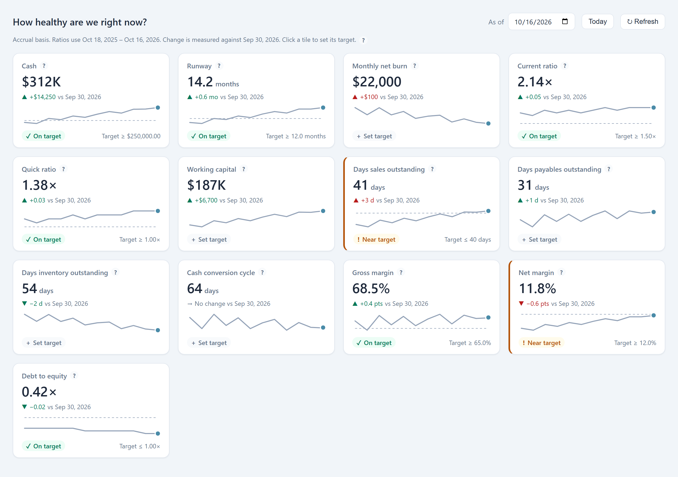Screen dimensions: 678x477
Task: Open help icon beside accrual basis note
Action: (x=364, y=40)
